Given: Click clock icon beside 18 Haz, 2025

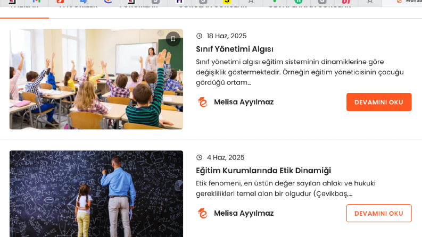Looking at the screenshot, I should click(x=199, y=36).
